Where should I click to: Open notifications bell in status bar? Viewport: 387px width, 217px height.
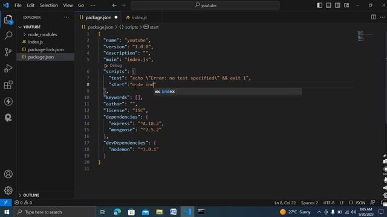383,203
